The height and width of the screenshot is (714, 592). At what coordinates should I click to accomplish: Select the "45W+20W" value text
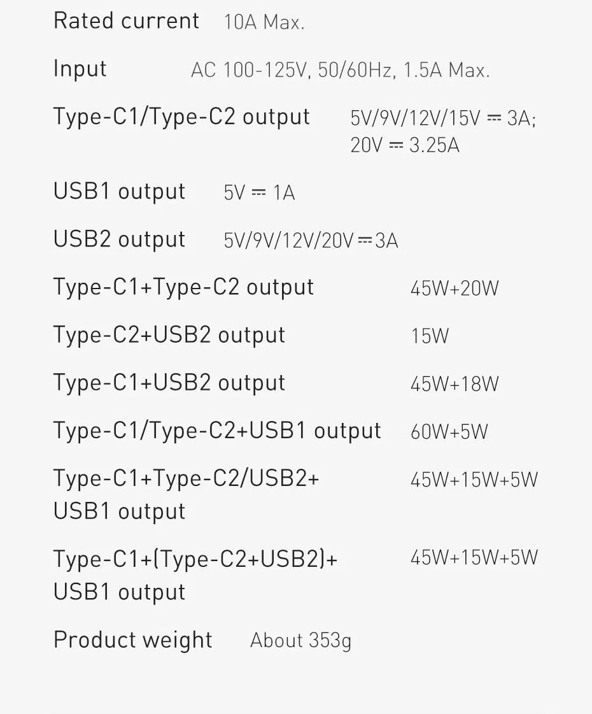coord(455,289)
